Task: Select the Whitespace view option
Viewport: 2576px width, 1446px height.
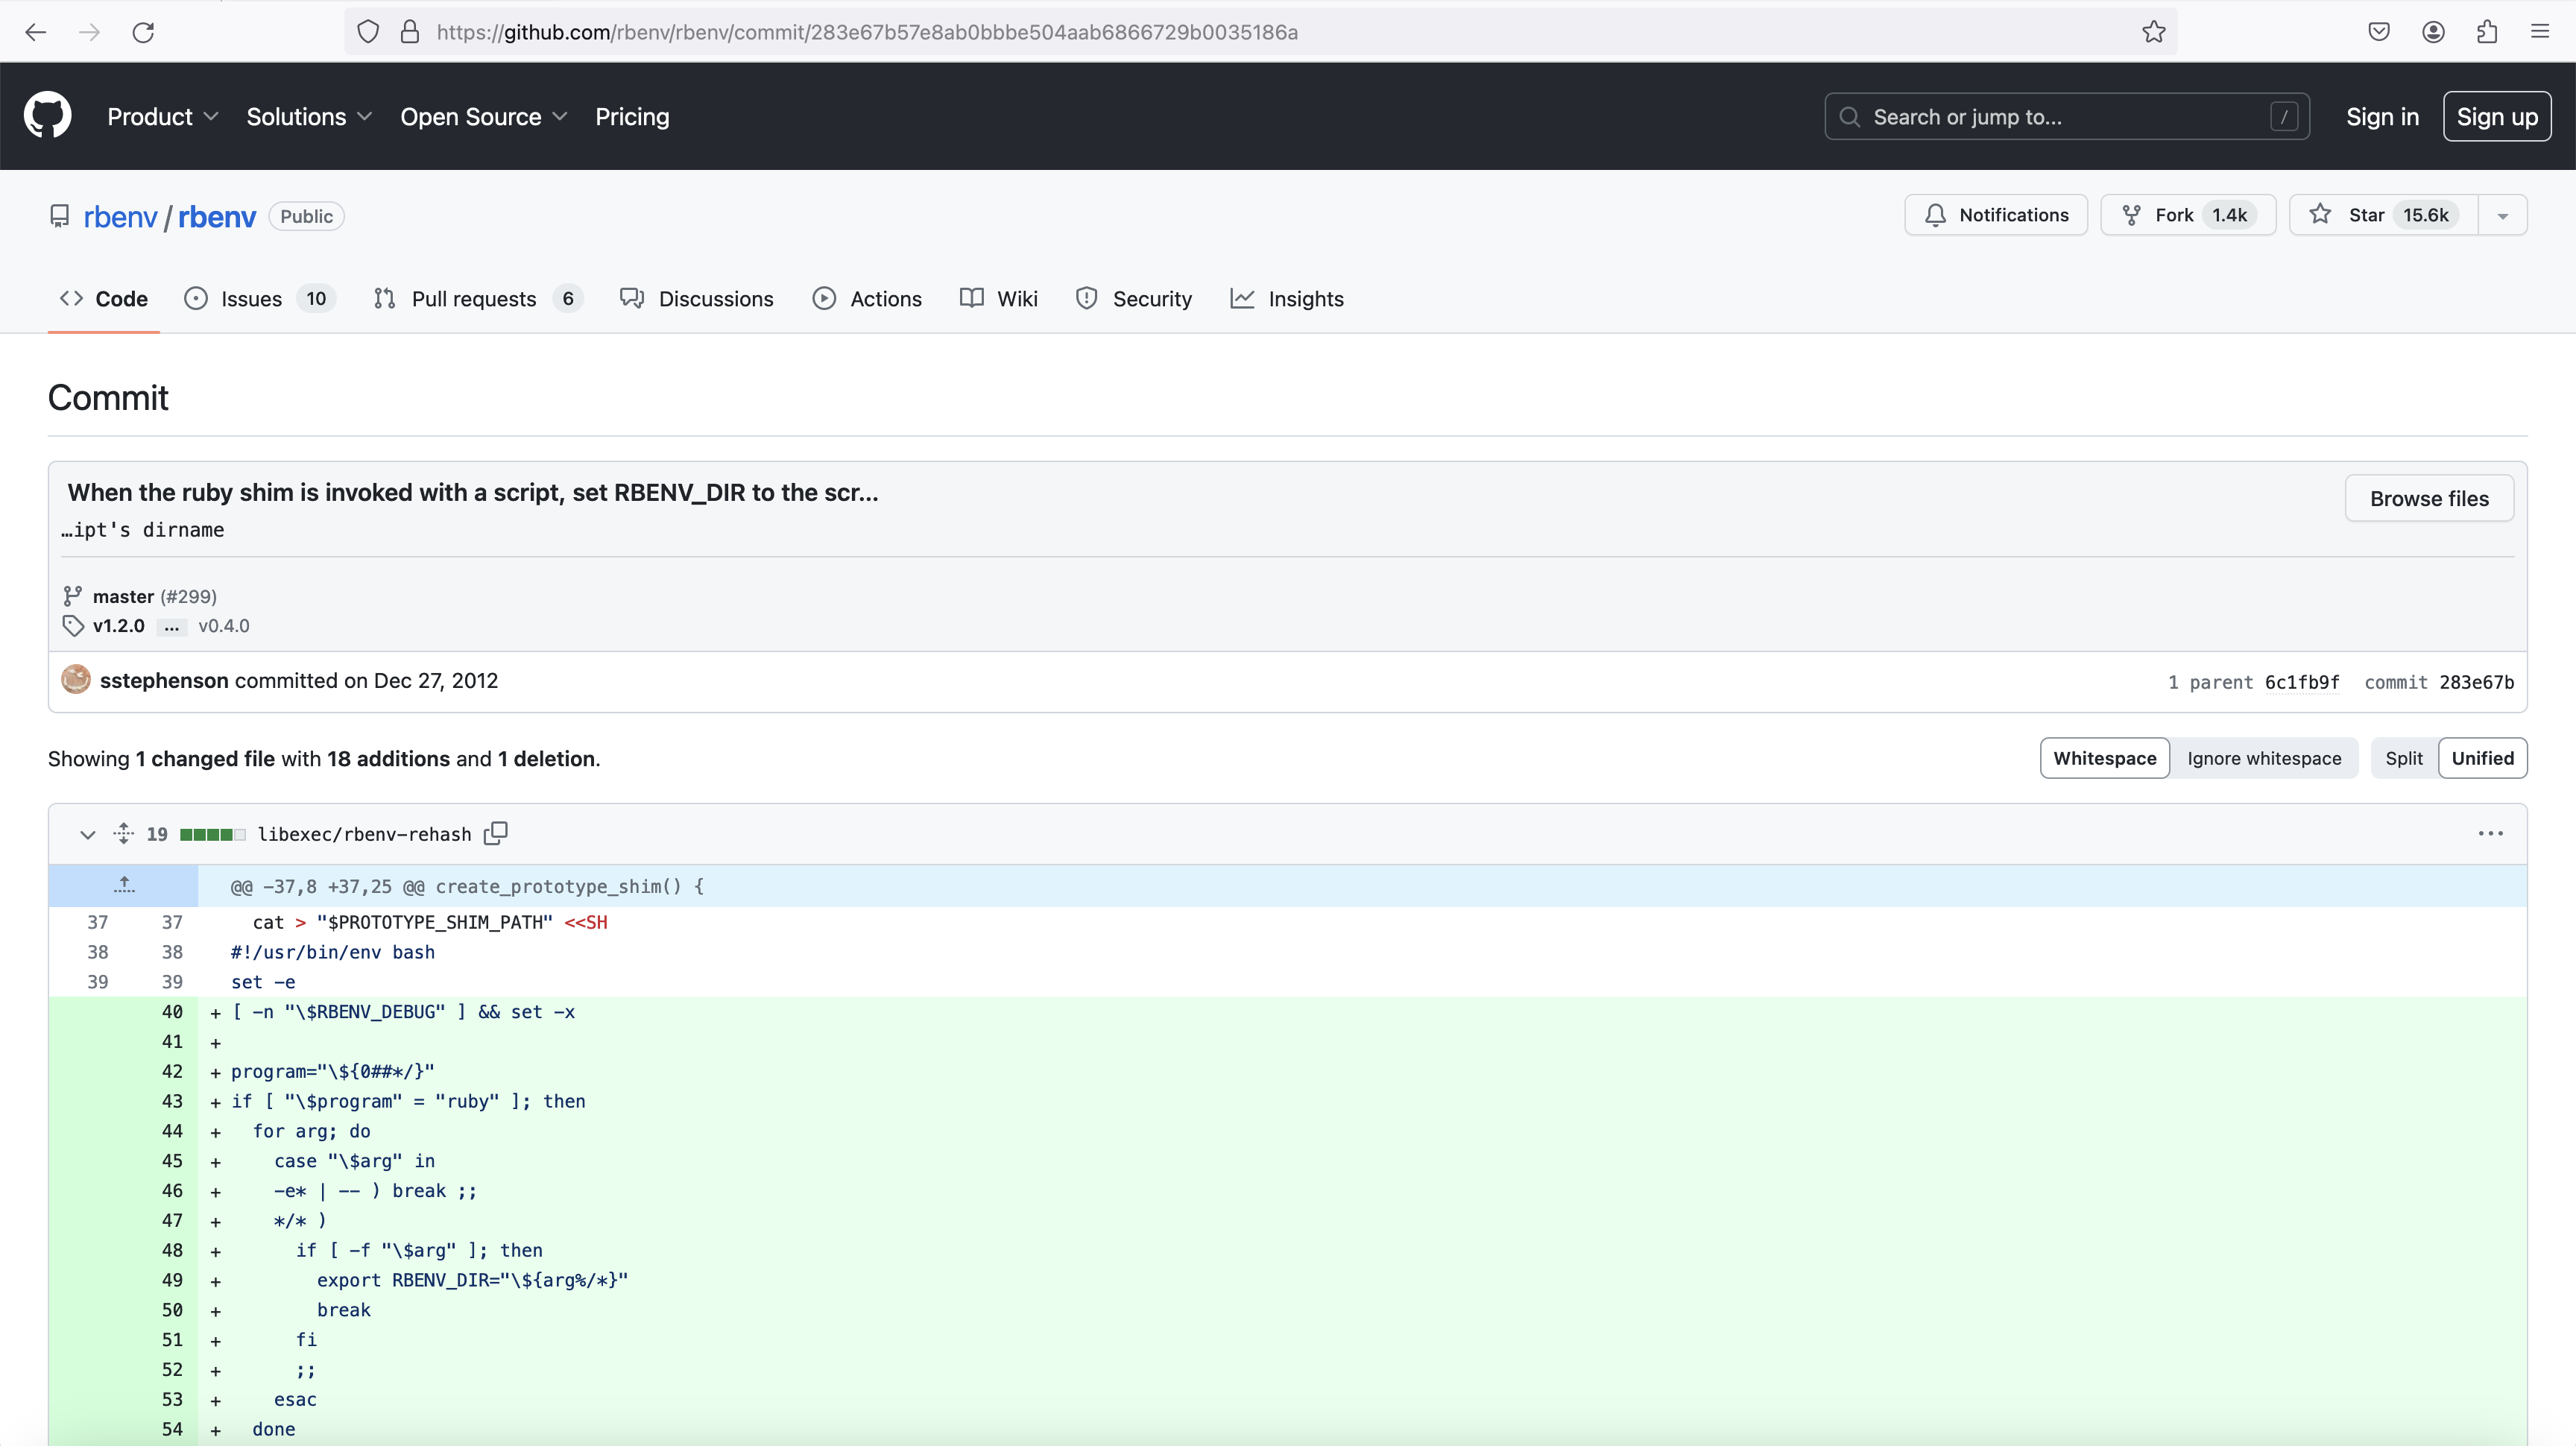Action: point(2105,758)
